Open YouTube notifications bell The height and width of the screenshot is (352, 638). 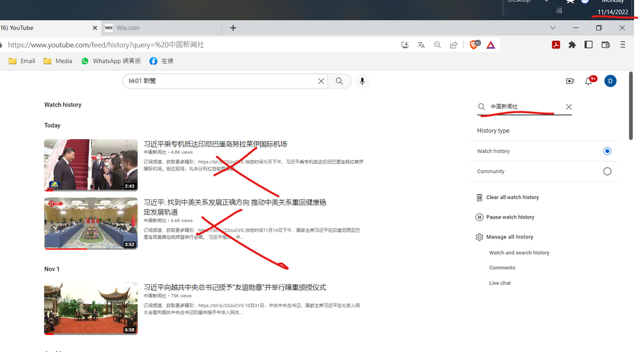(589, 81)
